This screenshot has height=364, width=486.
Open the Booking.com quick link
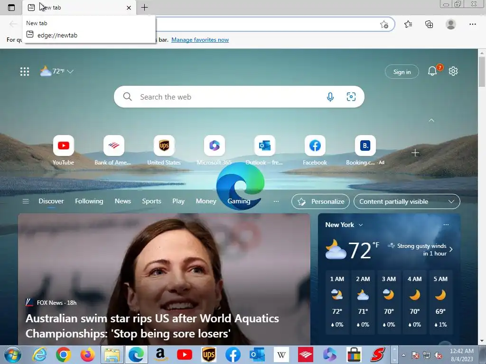click(x=365, y=150)
